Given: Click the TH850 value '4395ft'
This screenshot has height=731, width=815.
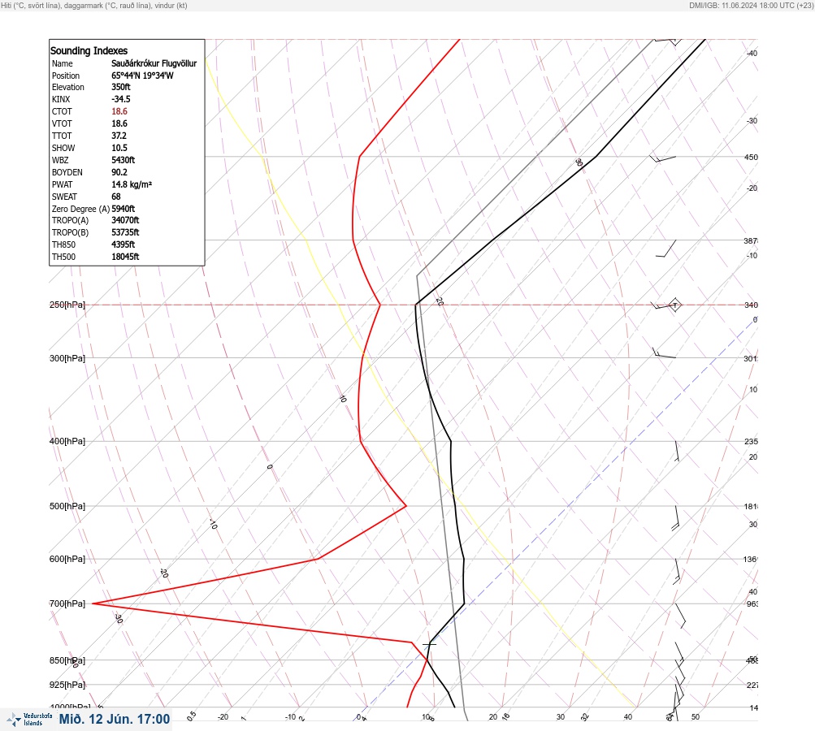Looking at the screenshot, I should point(124,244).
